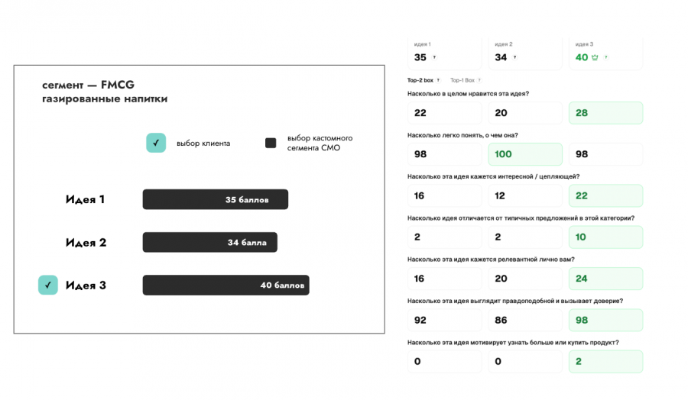Viewport: 688px width, 400px height.
Task: Click the black 'выбор кастомного сегмента CMO' swatch
Action: (x=270, y=143)
